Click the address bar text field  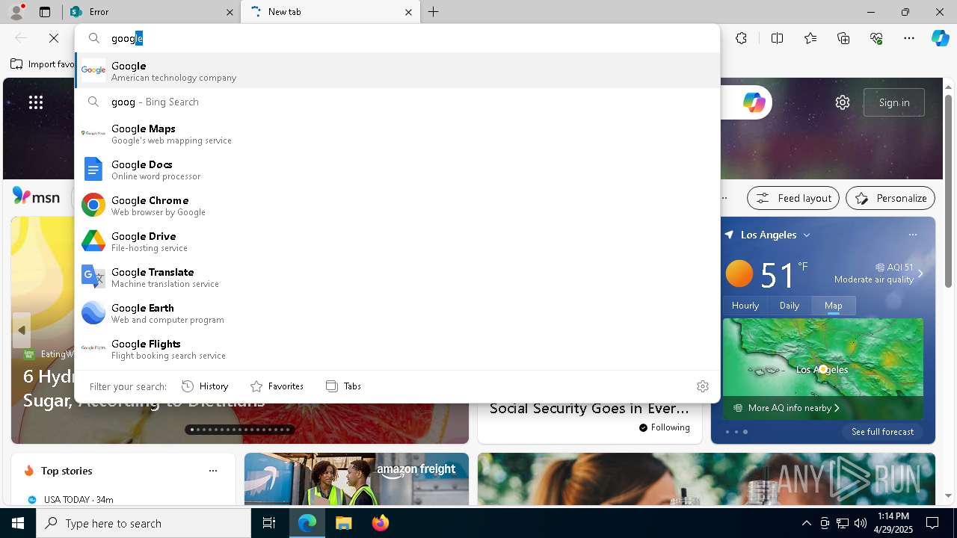coord(397,38)
